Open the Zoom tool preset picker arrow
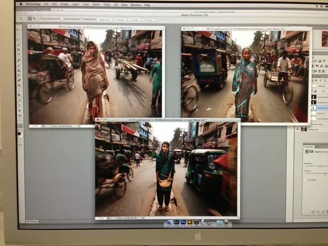Viewport: 328px width, 246px height. tap(25, 19)
